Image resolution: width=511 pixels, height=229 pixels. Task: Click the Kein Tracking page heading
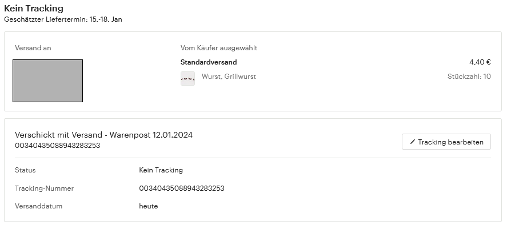tap(34, 8)
